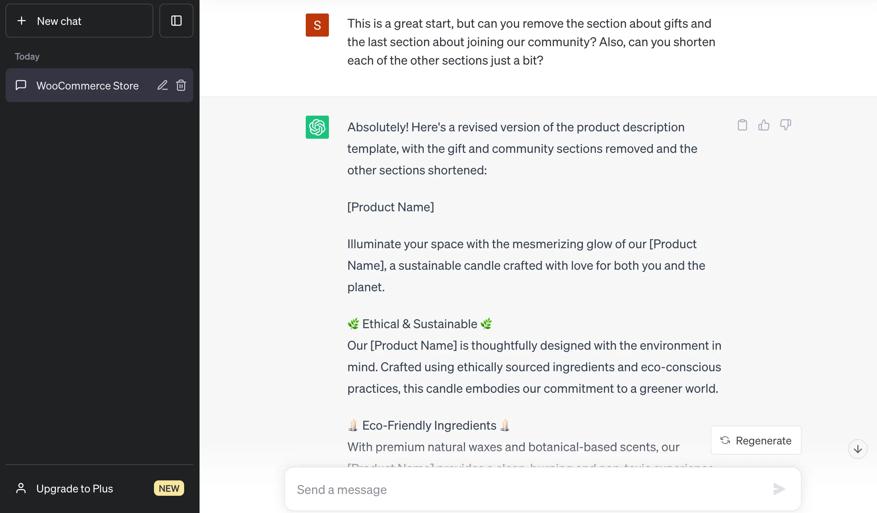Click the user message avatar icon
This screenshot has width=877, height=513.
click(x=317, y=24)
